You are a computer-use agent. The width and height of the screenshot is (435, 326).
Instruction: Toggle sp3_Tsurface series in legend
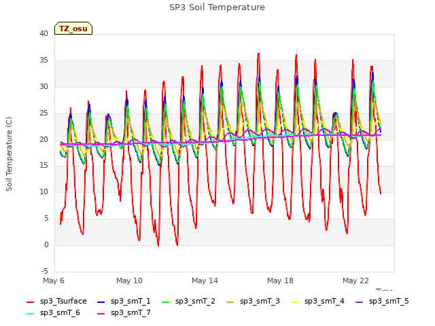(x=56, y=302)
